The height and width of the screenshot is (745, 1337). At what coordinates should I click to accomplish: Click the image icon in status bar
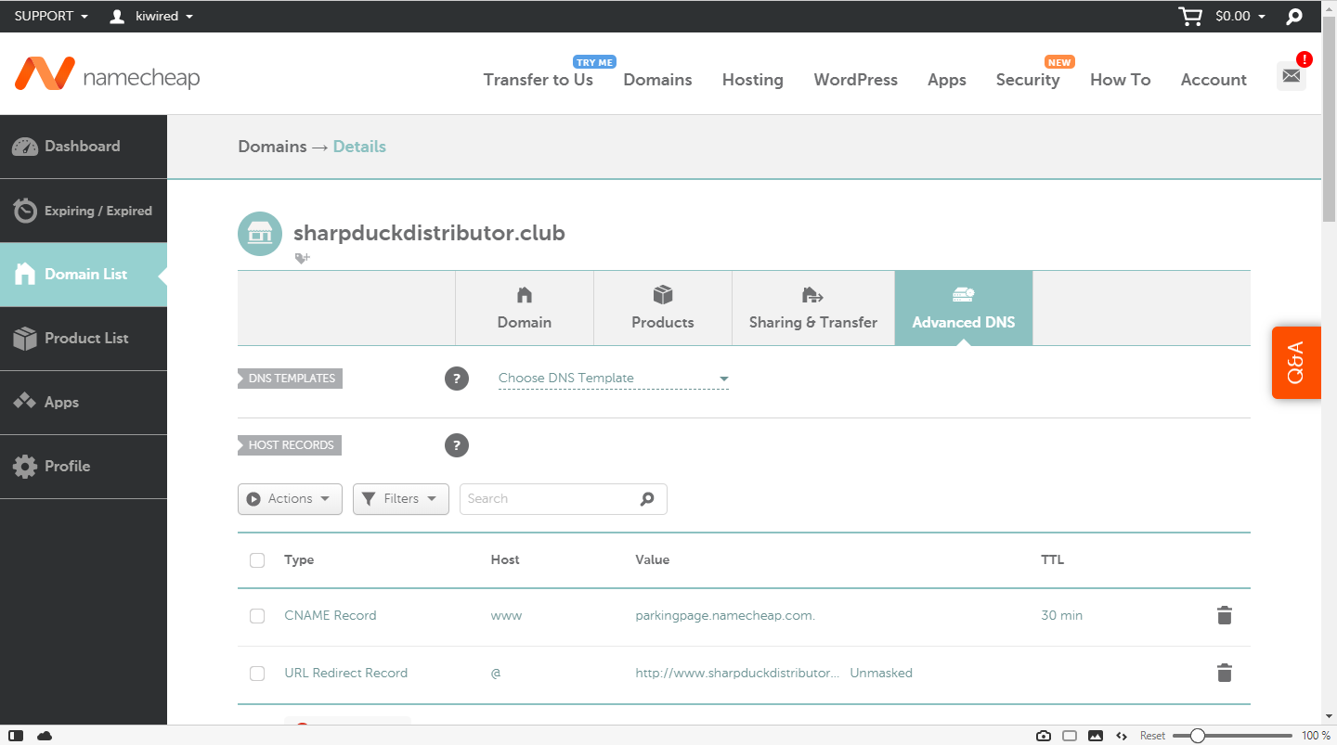click(1096, 736)
